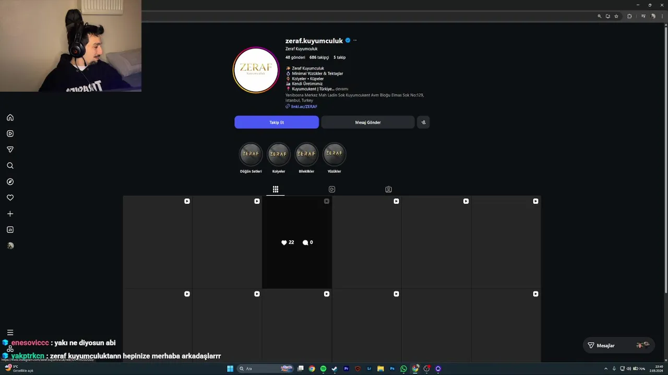Open the browser extensions puzzle icon

(629, 16)
